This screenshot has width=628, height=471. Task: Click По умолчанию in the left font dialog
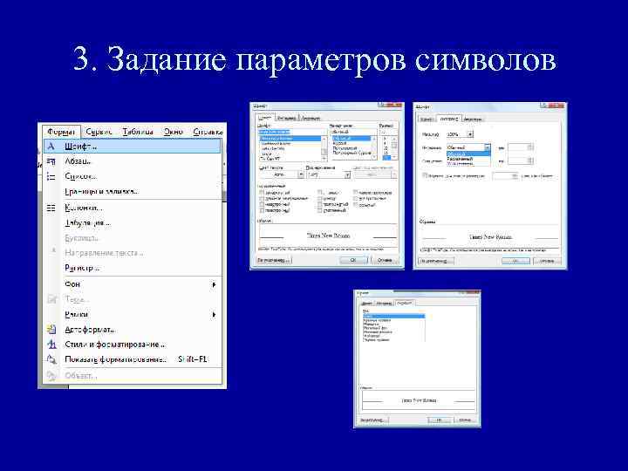pyautogui.click(x=274, y=260)
